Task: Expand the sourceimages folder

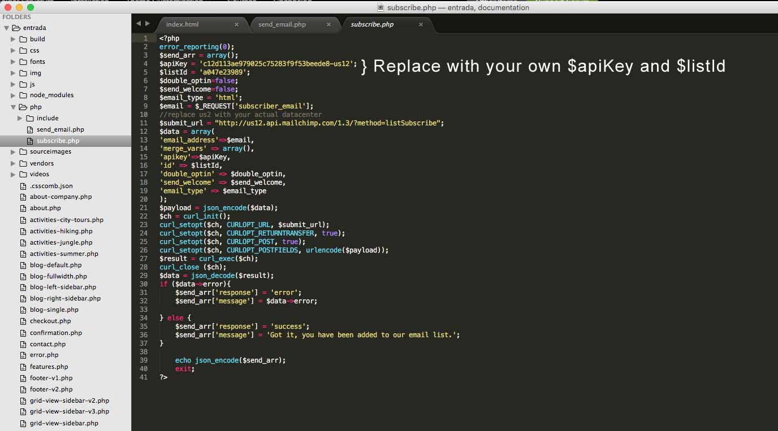Action: [13, 152]
